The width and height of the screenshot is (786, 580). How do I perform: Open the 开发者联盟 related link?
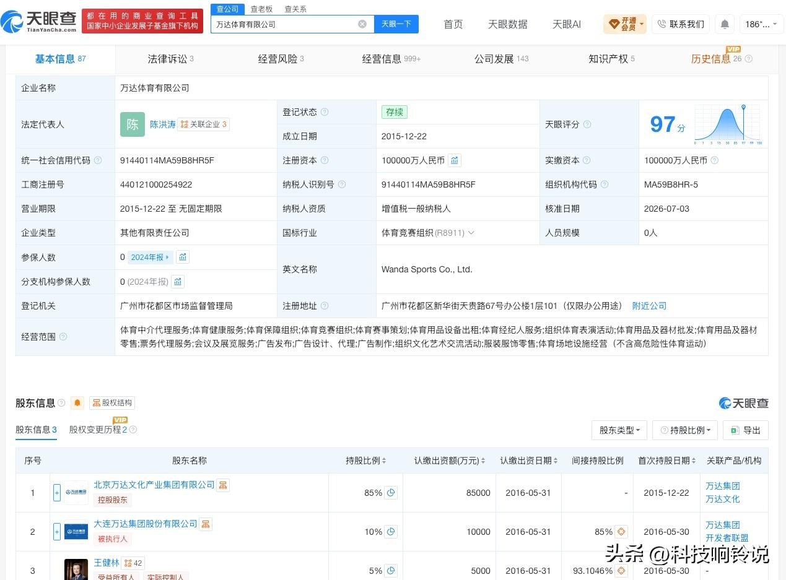(x=727, y=538)
